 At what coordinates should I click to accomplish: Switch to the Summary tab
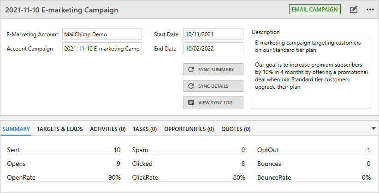16,129
